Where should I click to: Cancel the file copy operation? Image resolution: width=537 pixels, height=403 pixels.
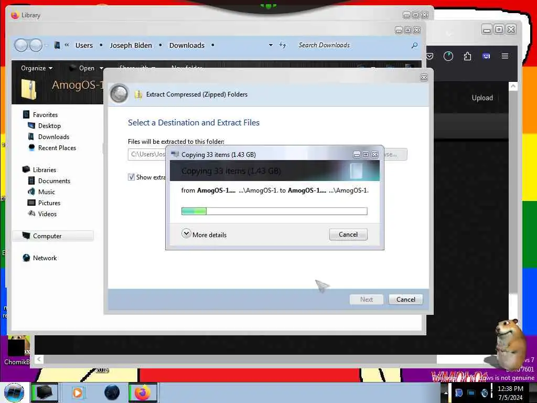(x=348, y=235)
